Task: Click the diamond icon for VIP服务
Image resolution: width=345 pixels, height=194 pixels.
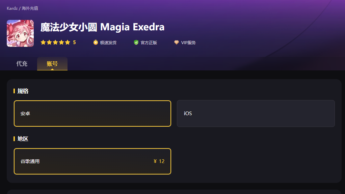Action: 177,42
